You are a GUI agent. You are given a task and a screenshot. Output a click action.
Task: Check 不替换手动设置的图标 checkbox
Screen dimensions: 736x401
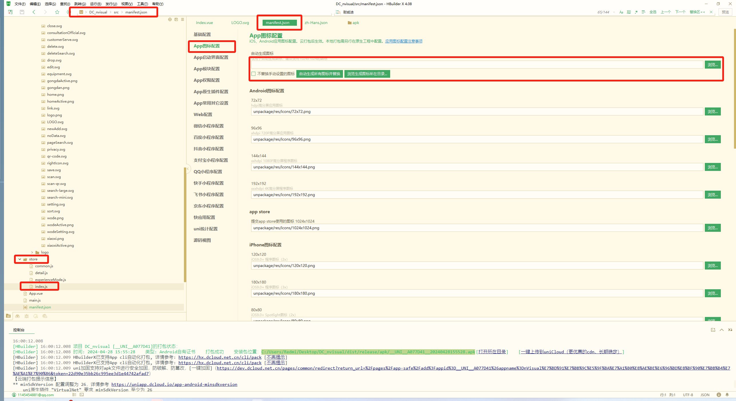coord(253,74)
